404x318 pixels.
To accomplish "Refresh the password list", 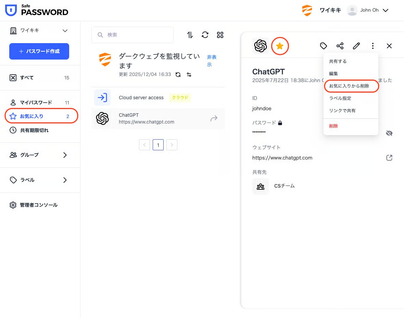I will tap(205, 35).
